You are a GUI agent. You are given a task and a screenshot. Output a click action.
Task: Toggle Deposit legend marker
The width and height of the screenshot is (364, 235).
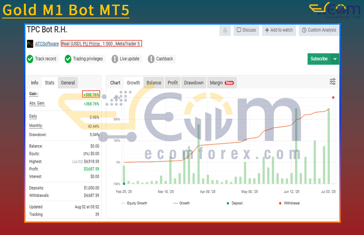coord(235,203)
